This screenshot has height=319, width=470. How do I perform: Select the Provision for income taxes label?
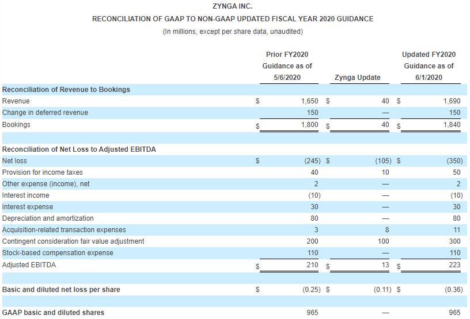click(43, 172)
